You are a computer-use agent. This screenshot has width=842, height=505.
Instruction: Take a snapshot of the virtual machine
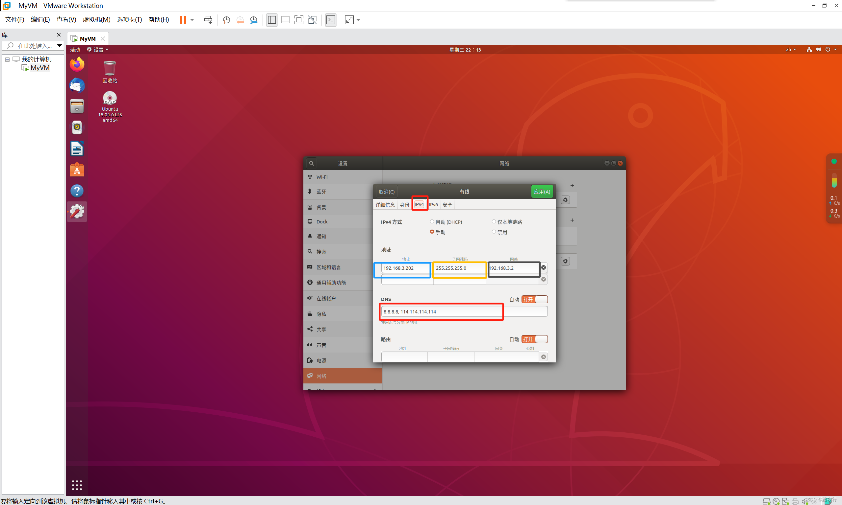pos(226,20)
